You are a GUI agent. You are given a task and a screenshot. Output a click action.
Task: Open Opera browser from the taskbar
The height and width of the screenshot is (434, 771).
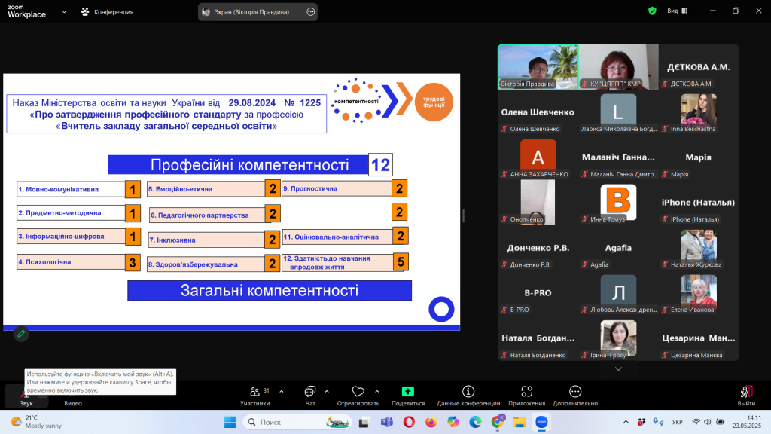point(409,422)
